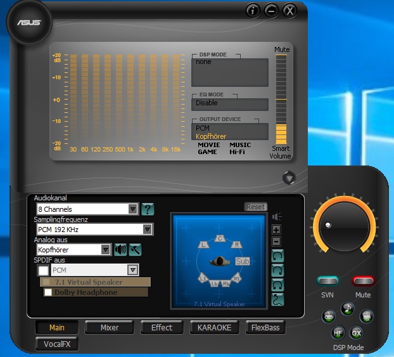Open the hammer settings icon beside Kopfhörer
The image size is (394, 357).
[x=135, y=250]
